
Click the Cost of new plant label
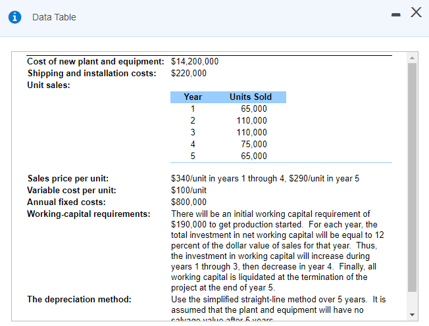pos(95,61)
